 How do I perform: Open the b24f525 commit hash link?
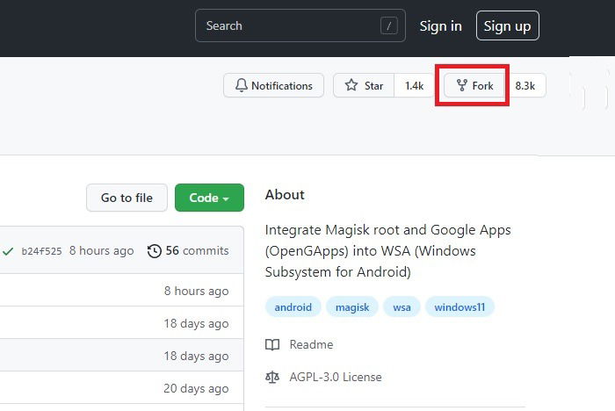click(x=41, y=251)
